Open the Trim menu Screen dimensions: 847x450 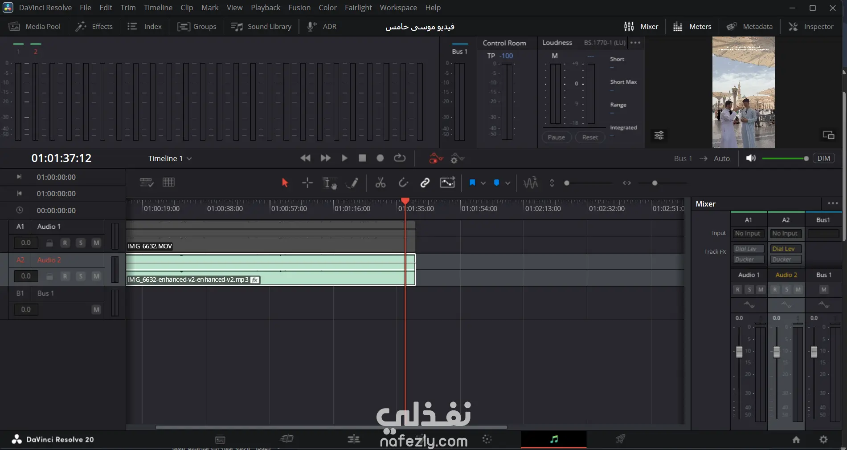[128, 8]
